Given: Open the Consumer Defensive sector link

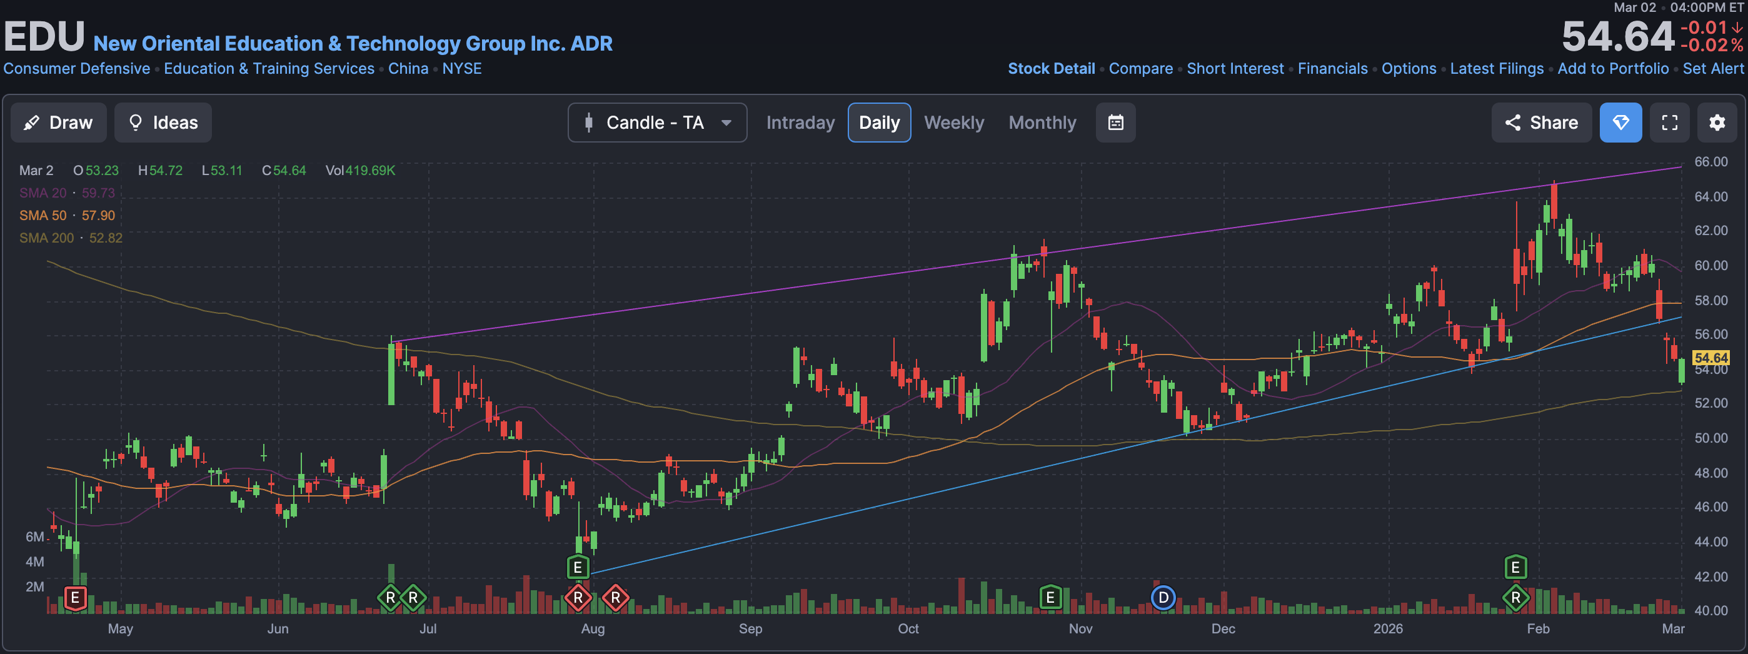Looking at the screenshot, I should (x=77, y=69).
